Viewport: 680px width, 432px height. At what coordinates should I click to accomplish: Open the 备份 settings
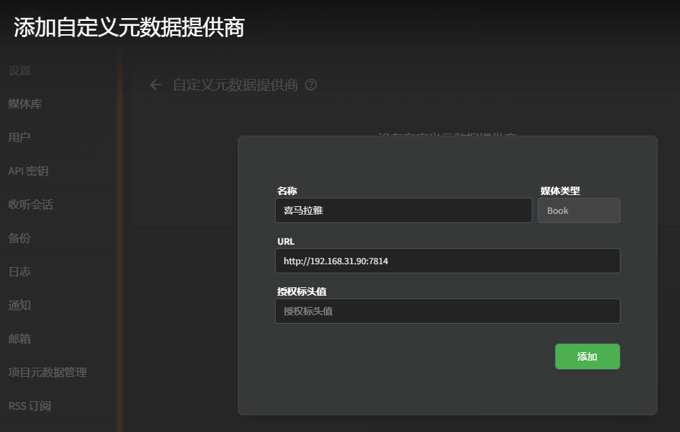click(x=20, y=238)
